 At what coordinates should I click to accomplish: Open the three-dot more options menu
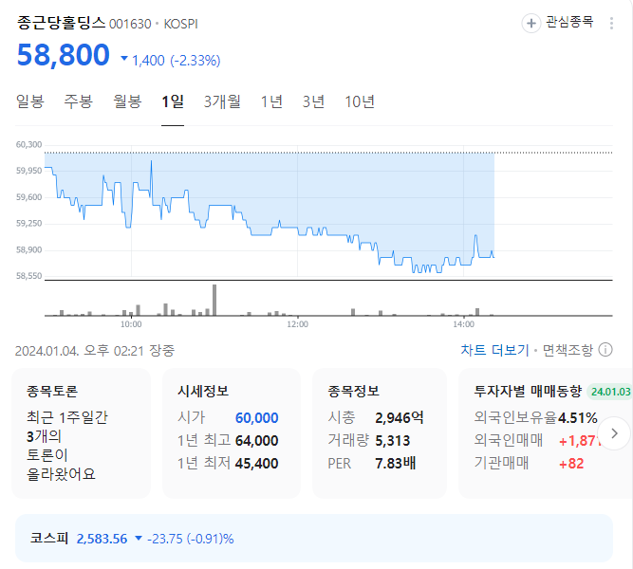611,24
